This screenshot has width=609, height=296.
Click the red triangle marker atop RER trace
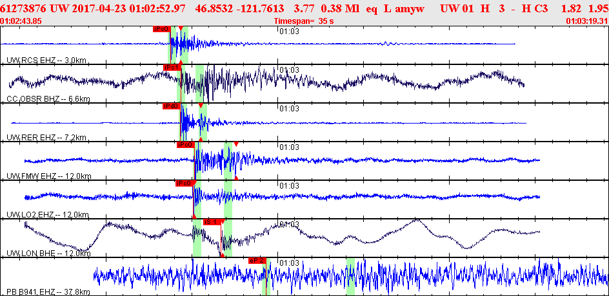201,106
